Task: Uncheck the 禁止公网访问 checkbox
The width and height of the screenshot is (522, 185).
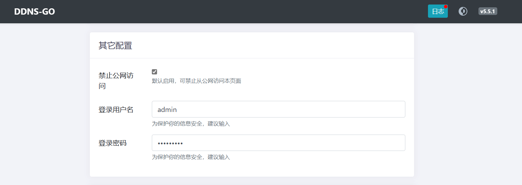Action: pos(155,72)
